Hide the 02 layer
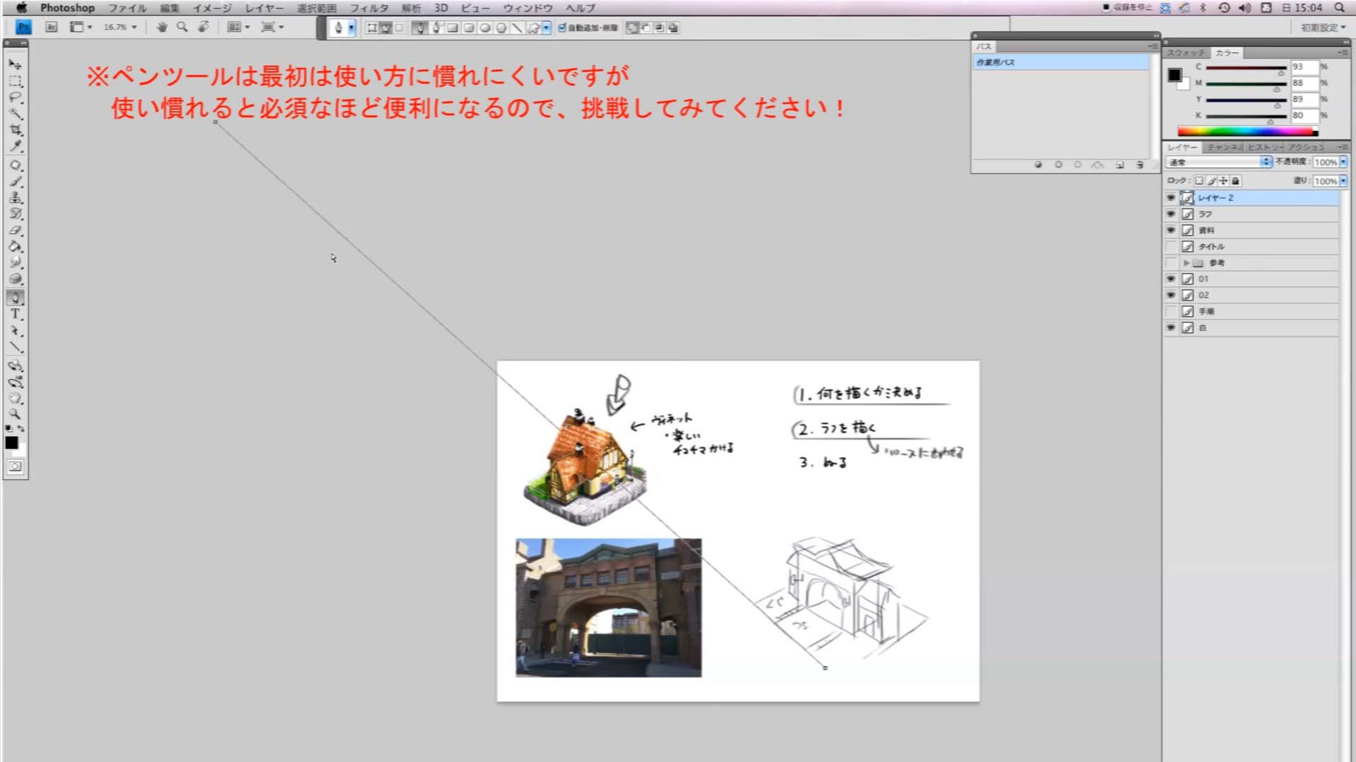 tap(1171, 295)
